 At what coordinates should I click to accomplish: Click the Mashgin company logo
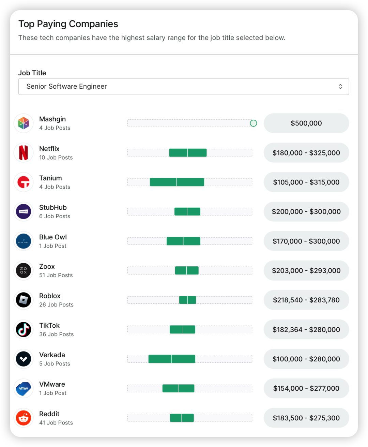click(x=24, y=123)
